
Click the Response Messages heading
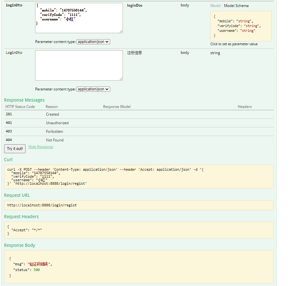pyautogui.click(x=24, y=100)
